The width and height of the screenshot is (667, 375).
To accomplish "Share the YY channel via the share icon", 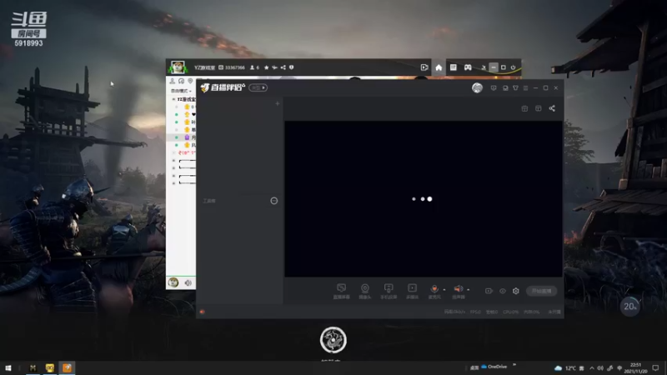I will (283, 67).
